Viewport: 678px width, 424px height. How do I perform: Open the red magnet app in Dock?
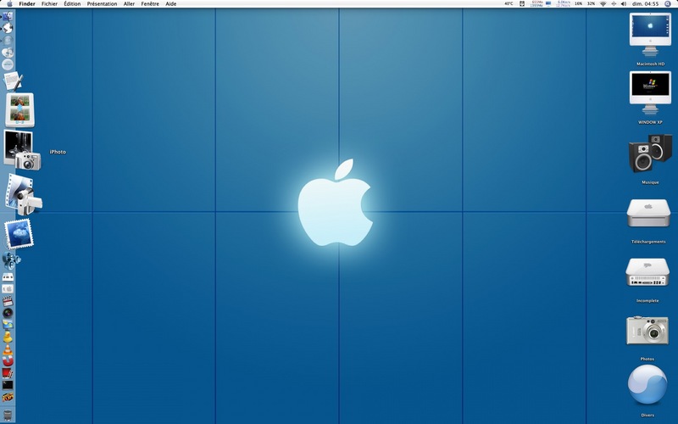point(8,361)
